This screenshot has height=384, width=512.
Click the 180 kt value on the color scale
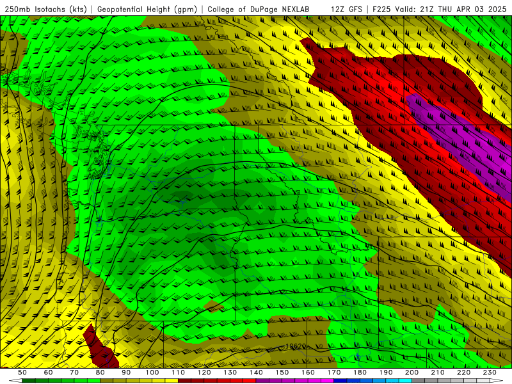tap(360, 372)
